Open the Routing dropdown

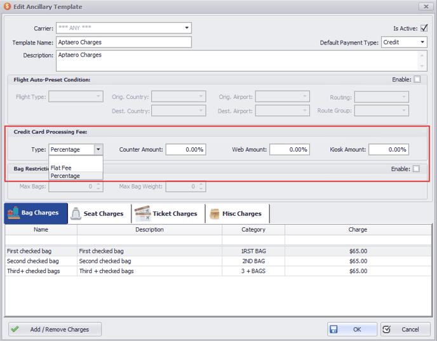coord(404,97)
